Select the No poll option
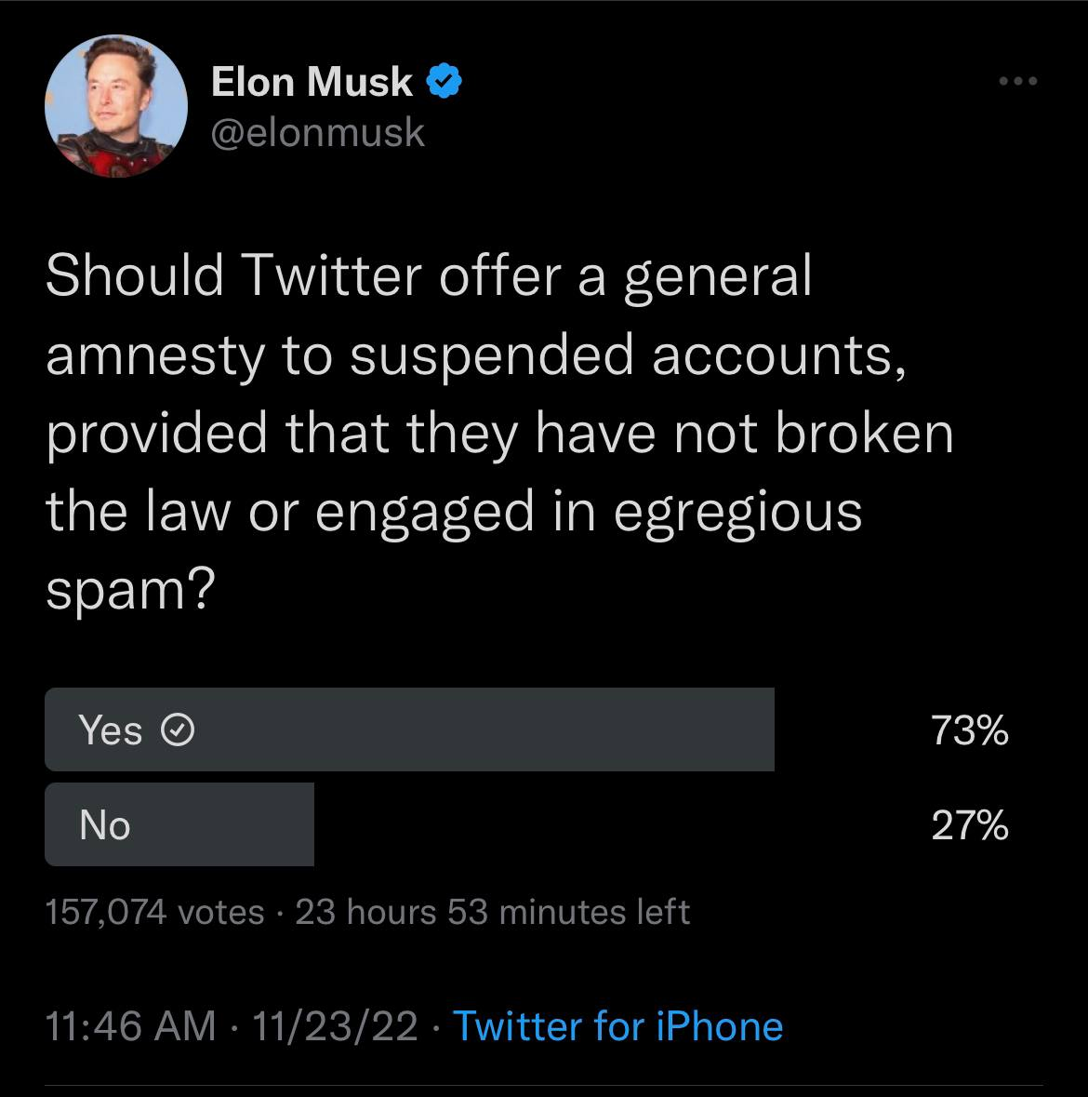Viewport: 1088px width, 1097px height. click(179, 824)
